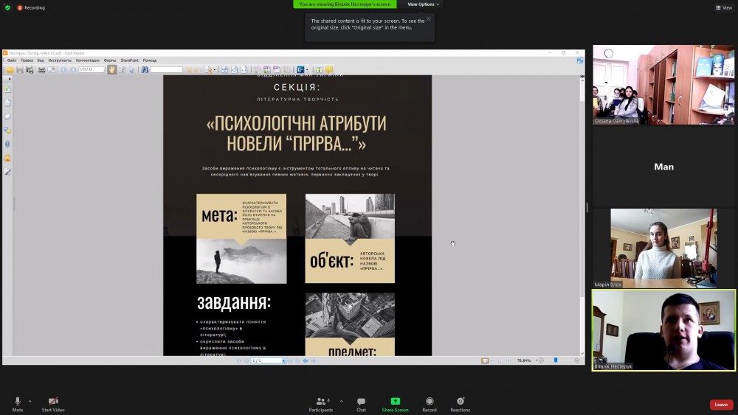The height and width of the screenshot is (415, 738).
Task: Click the Save disk icon in Foxit toolbar
Action: (x=20, y=69)
